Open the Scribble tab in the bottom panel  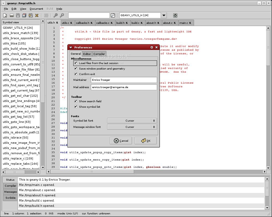pyautogui.click(x=10, y=198)
